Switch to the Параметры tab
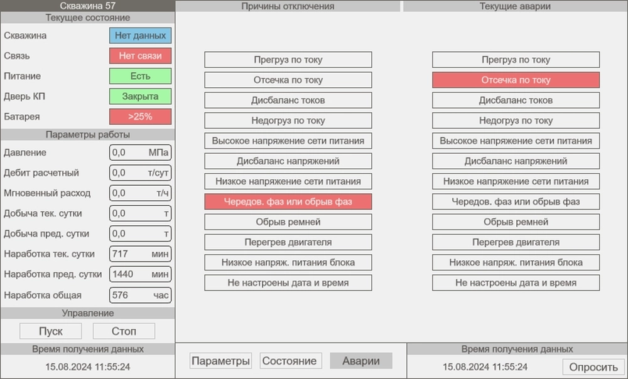Viewport: 628px width, 379px height. (x=220, y=361)
